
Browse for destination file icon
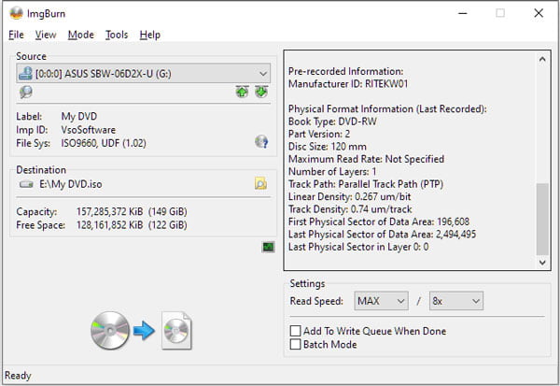(x=260, y=184)
